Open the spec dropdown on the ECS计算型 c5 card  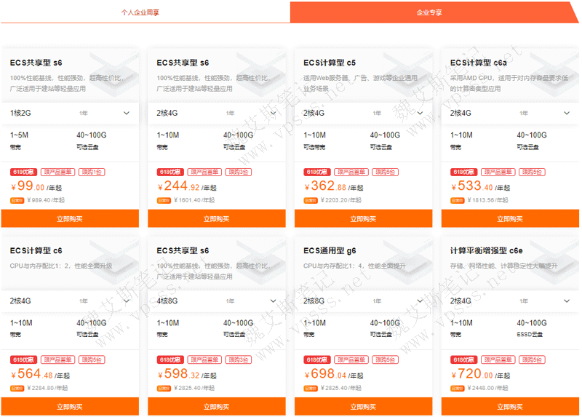420,113
